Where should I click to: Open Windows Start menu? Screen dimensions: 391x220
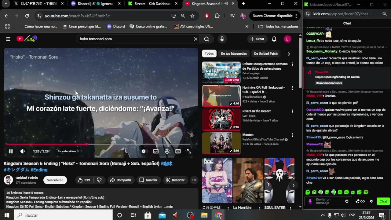7,215
